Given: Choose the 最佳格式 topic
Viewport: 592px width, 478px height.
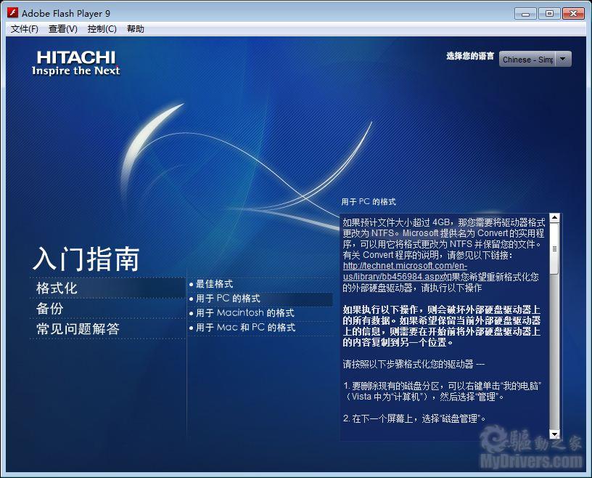Looking at the screenshot, I should pyautogui.click(x=214, y=284).
